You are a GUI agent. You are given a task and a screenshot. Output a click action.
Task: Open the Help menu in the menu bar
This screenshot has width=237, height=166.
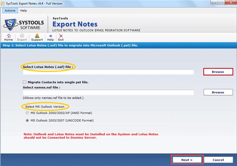click(x=23, y=11)
